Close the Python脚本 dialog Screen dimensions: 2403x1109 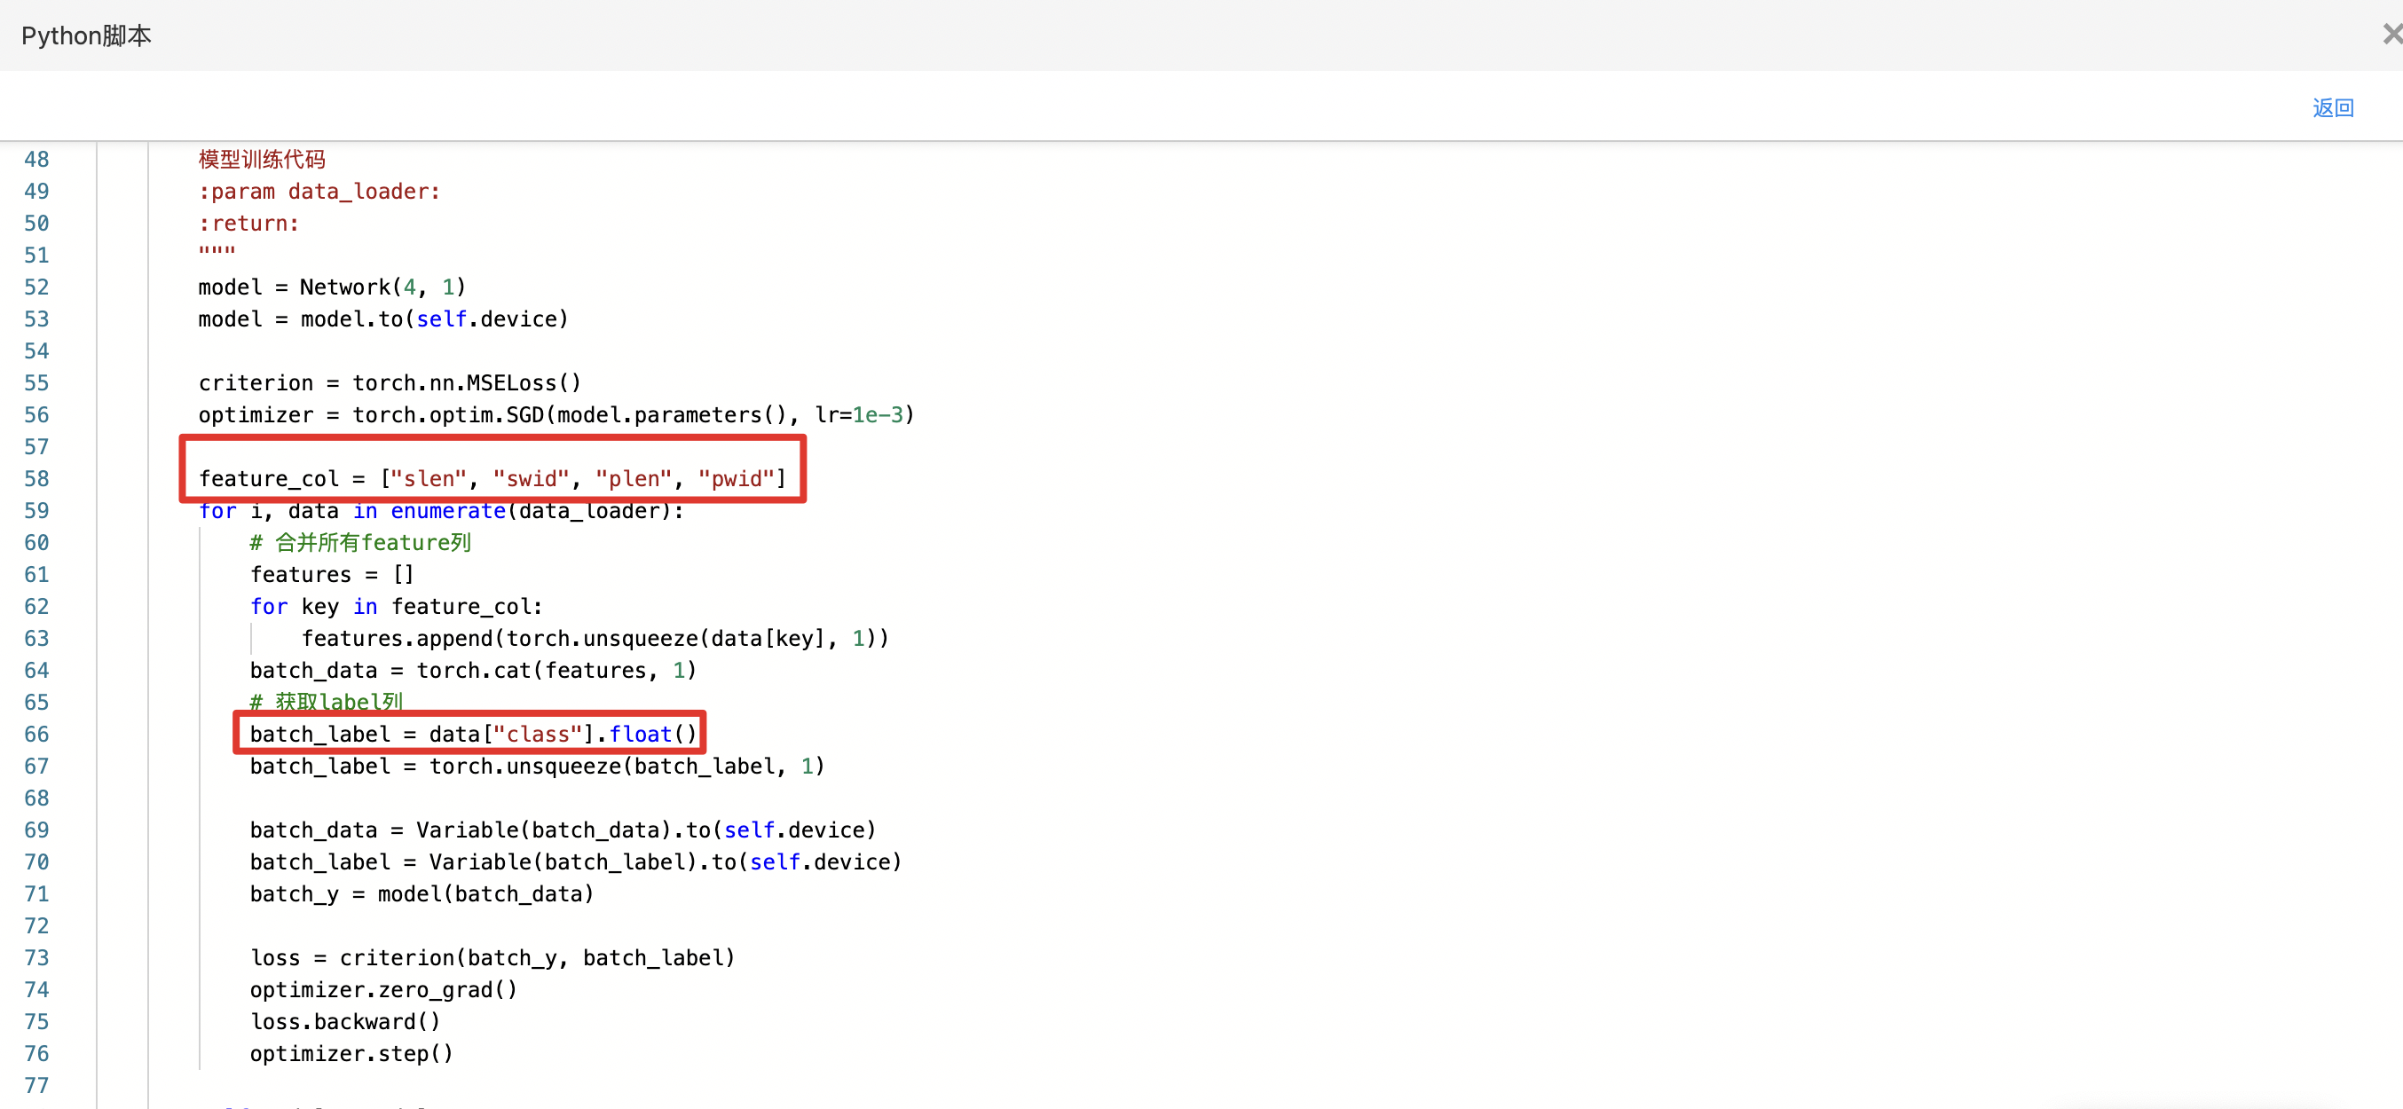(x=2391, y=35)
